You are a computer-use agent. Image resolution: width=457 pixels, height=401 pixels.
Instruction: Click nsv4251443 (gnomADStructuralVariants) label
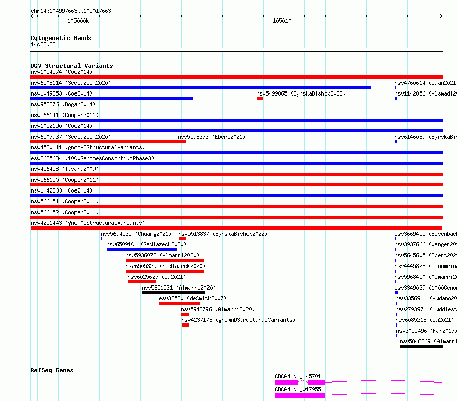[88, 223]
